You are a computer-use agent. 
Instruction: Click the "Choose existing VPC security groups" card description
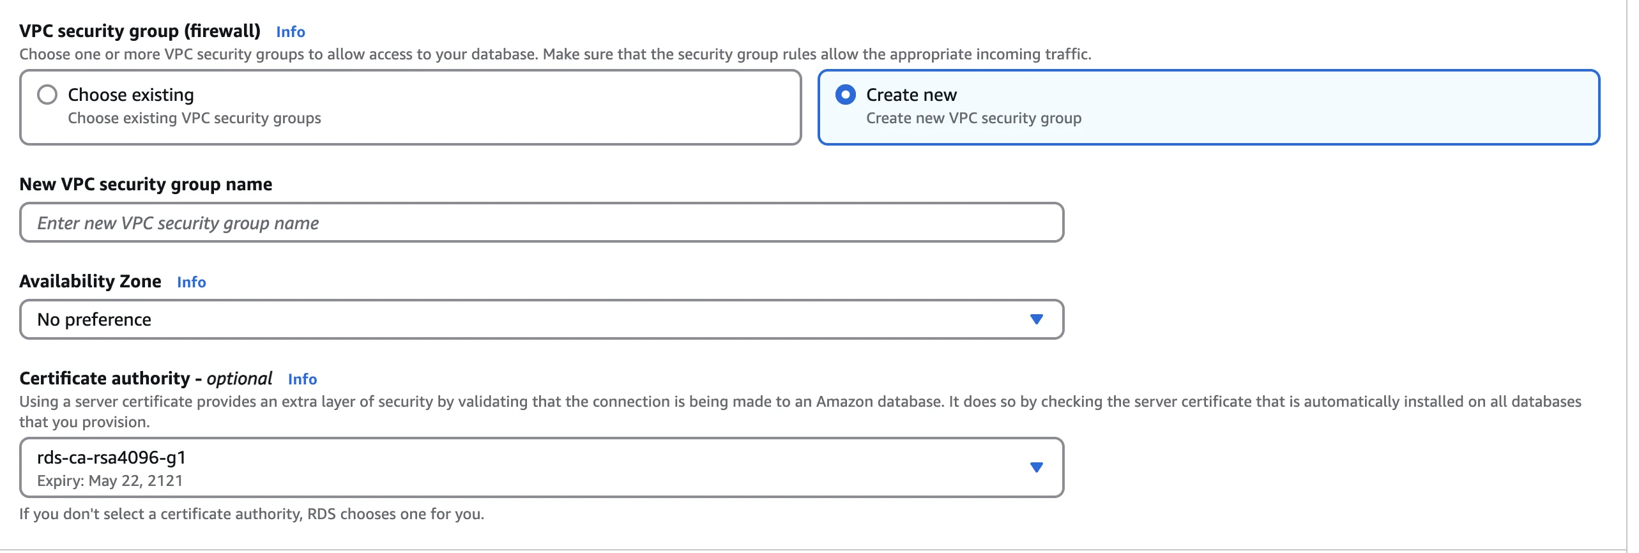(194, 118)
